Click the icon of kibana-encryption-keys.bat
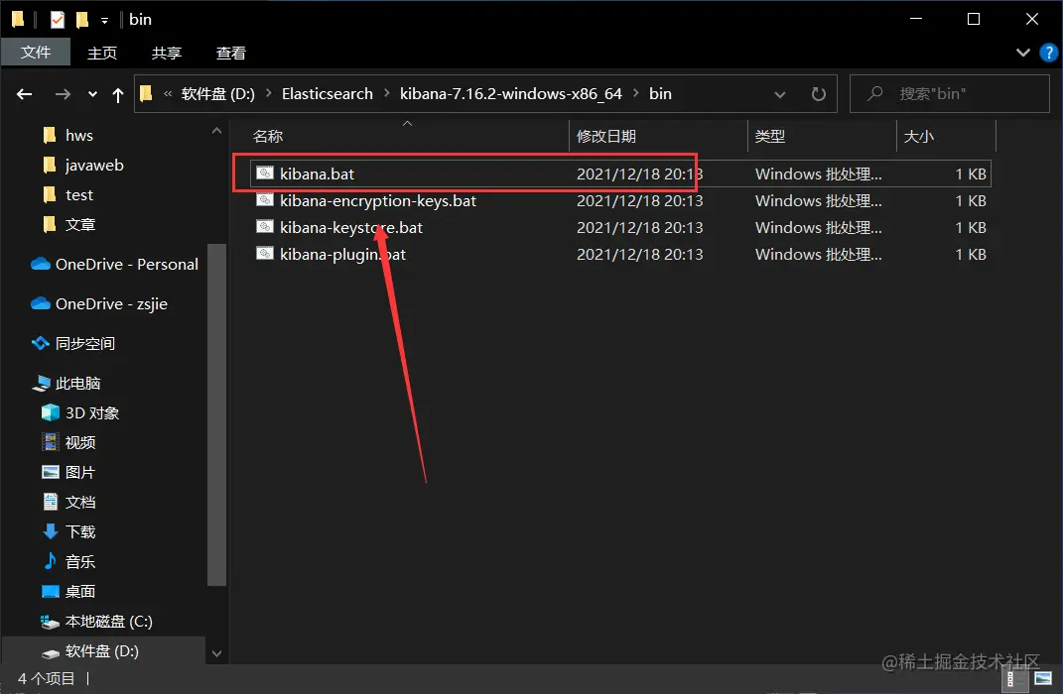This screenshot has height=694, width=1063. click(x=264, y=199)
